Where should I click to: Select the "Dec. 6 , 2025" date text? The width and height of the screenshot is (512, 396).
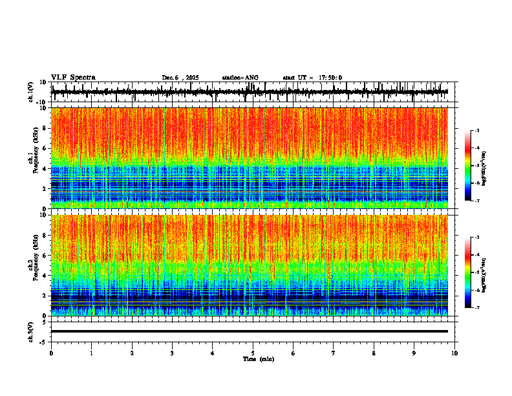(x=180, y=78)
